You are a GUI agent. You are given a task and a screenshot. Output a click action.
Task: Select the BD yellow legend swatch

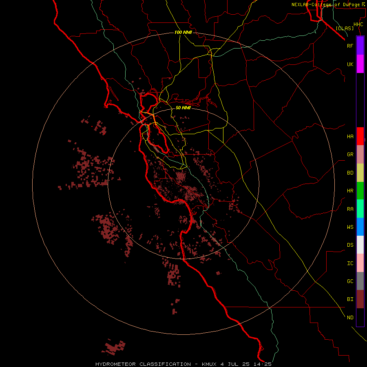(360, 173)
